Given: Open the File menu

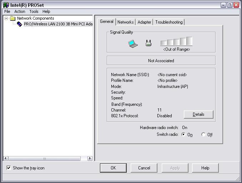Looking at the screenshot, I should pos(7,11).
